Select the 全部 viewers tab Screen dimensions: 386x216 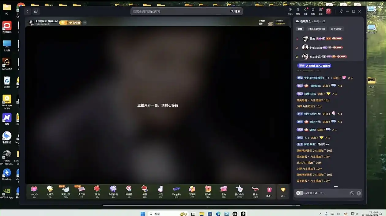point(300,28)
